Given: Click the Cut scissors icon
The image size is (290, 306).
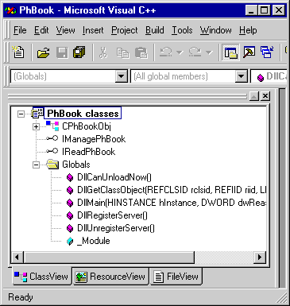Looking at the screenshot, I should click(103, 52).
